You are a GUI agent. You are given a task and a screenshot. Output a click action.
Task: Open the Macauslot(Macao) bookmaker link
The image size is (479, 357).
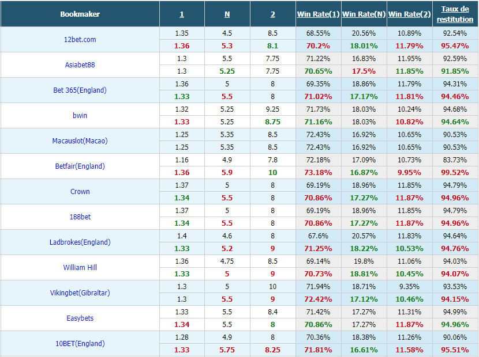click(80, 141)
